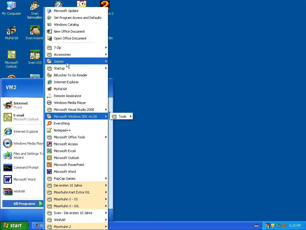
Task: Click the Open Office Document icon
Action: [49, 38]
